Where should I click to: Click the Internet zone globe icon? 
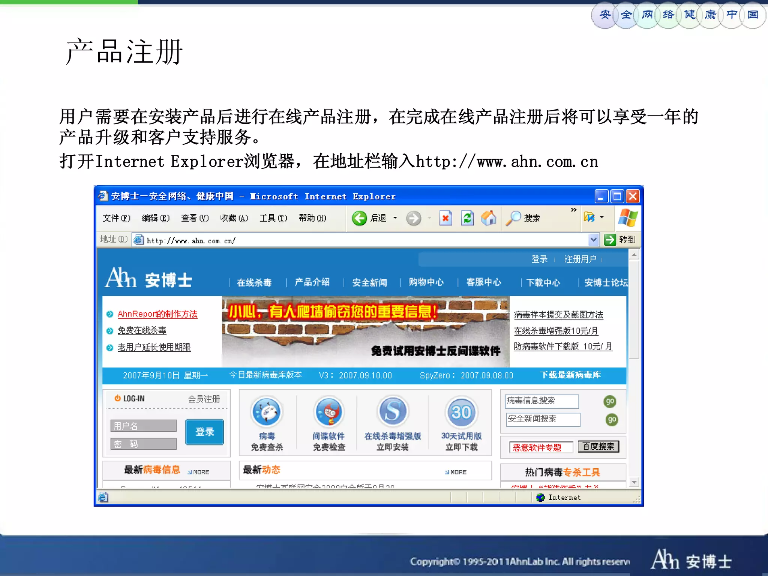(540, 497)
